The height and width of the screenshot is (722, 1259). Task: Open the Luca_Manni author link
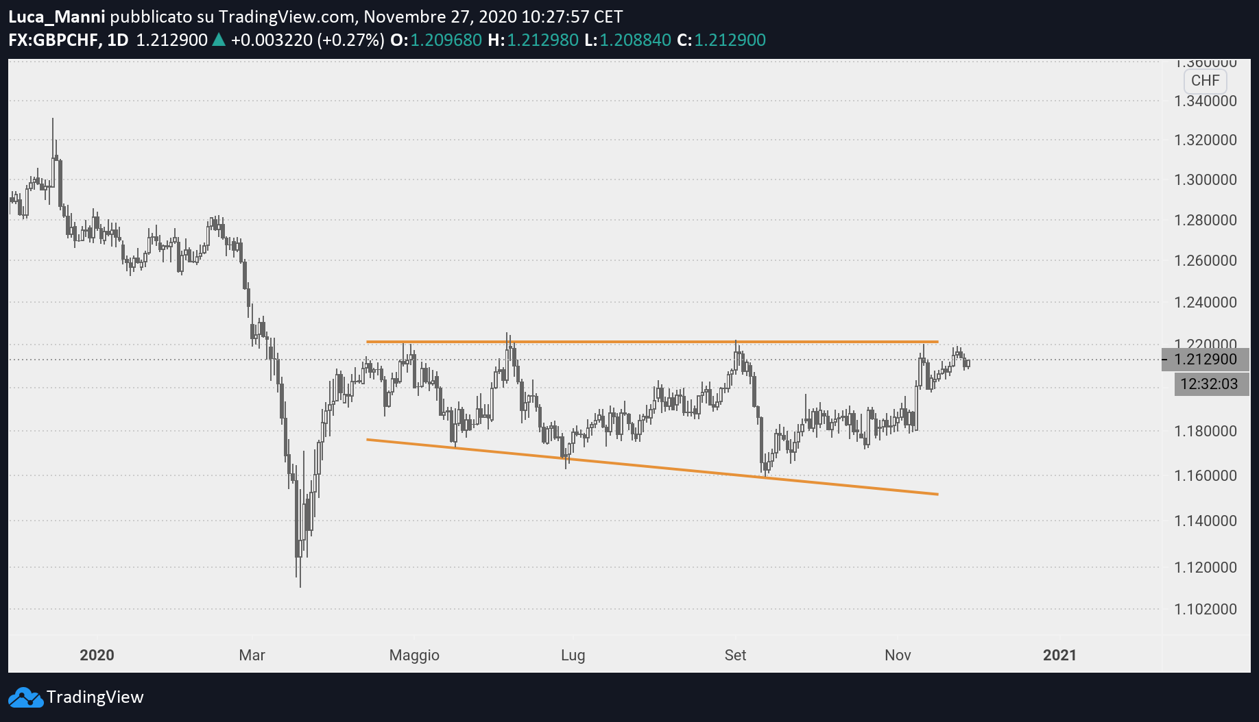coord(57,16)
